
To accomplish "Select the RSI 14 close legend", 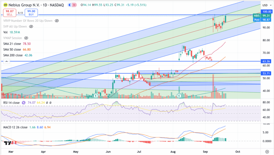I will click(x=11, y=103).
